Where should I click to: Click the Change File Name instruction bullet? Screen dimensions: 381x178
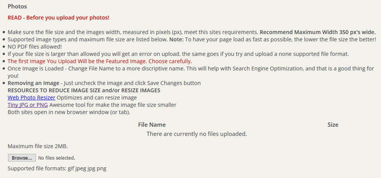tap(191, 72)
